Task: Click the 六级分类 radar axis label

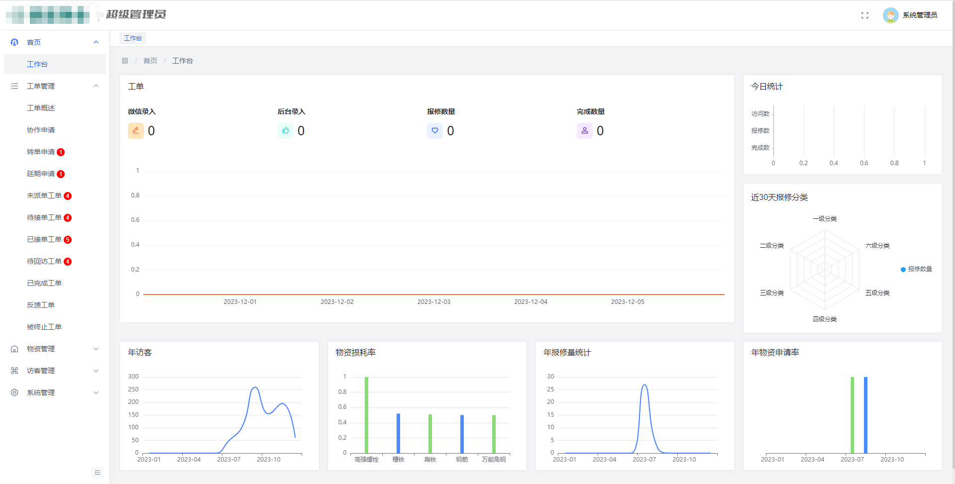Action: coord(877,246)
